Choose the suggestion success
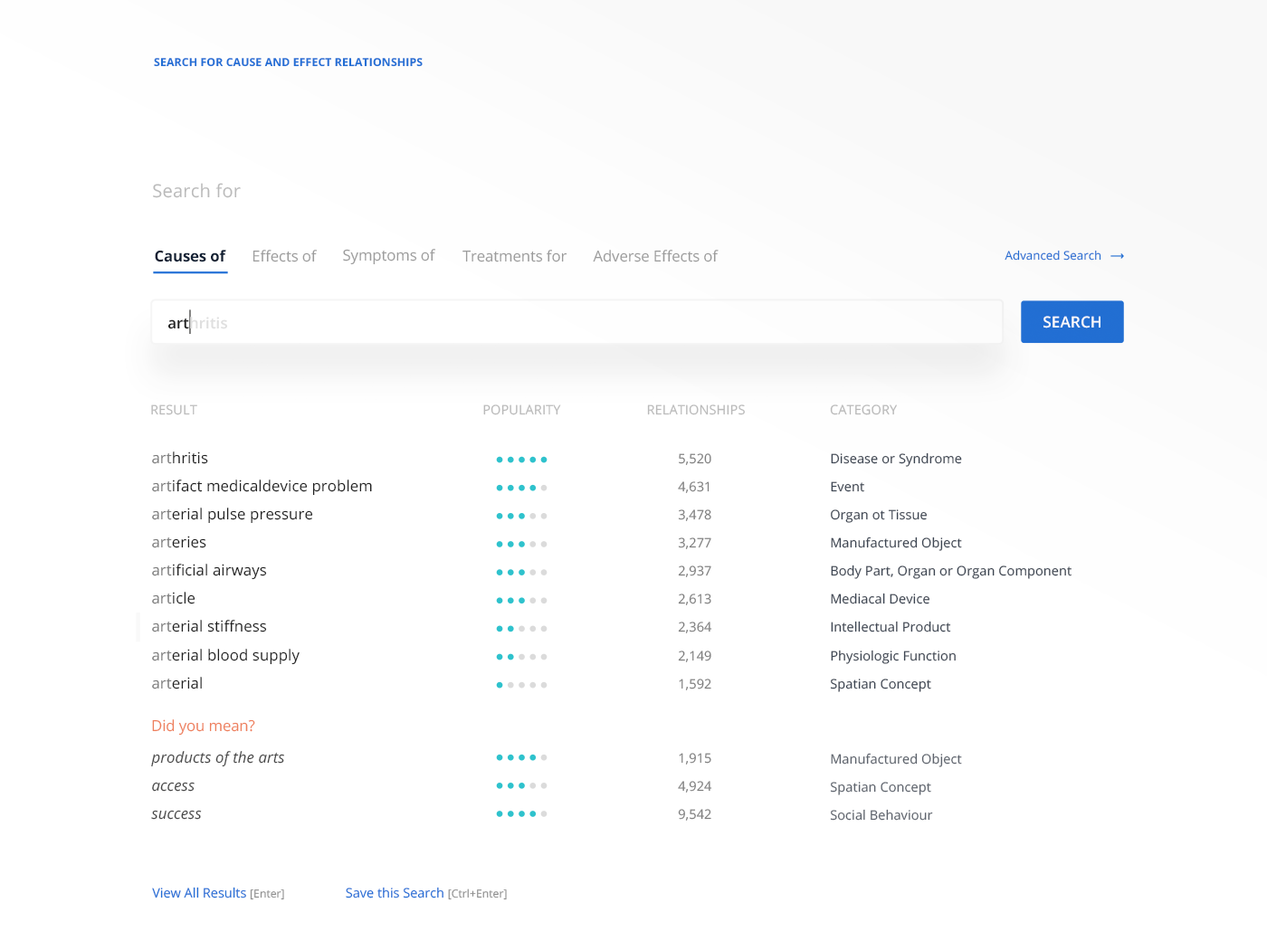Viewport: 1267px width, 950px height. (176, 813)
